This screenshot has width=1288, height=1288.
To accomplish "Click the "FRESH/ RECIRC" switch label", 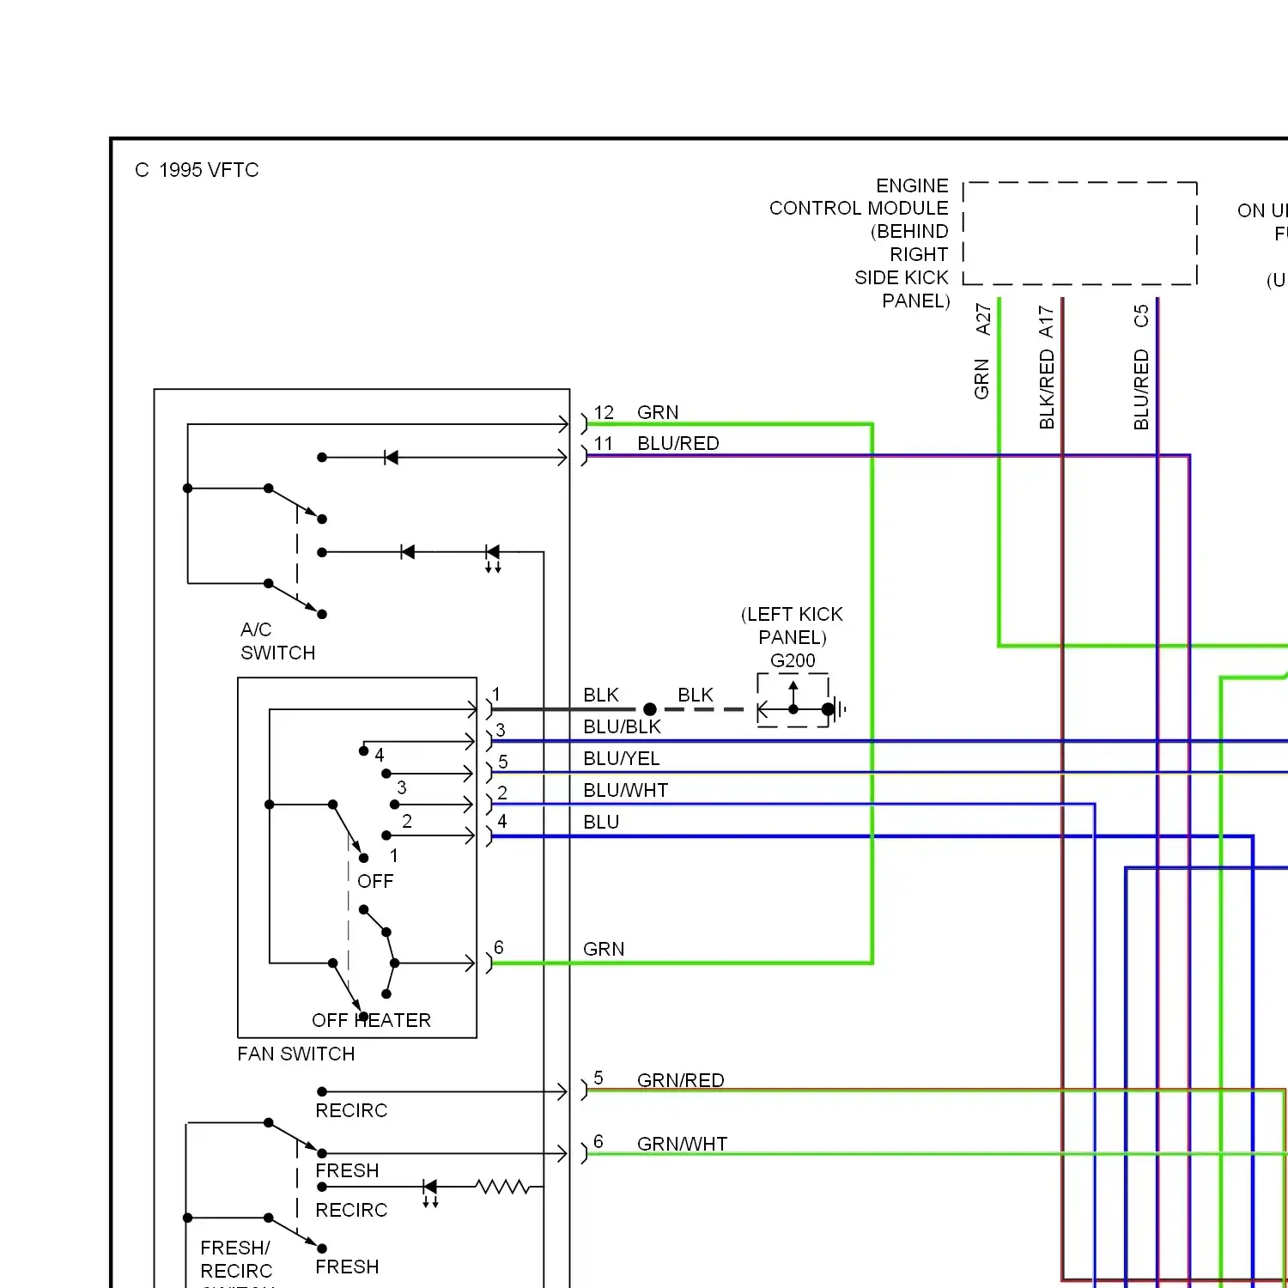I will click(x=236, y=1259).
